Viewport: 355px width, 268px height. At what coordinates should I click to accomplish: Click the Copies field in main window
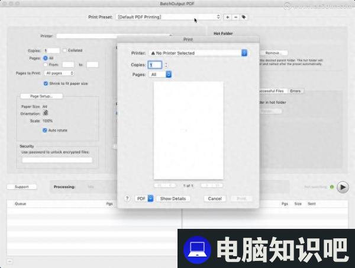click(51, 50)
